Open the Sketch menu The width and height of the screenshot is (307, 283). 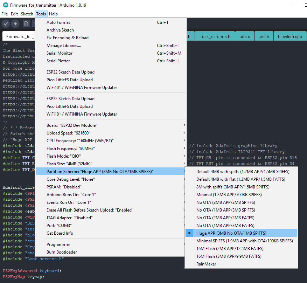27,14
